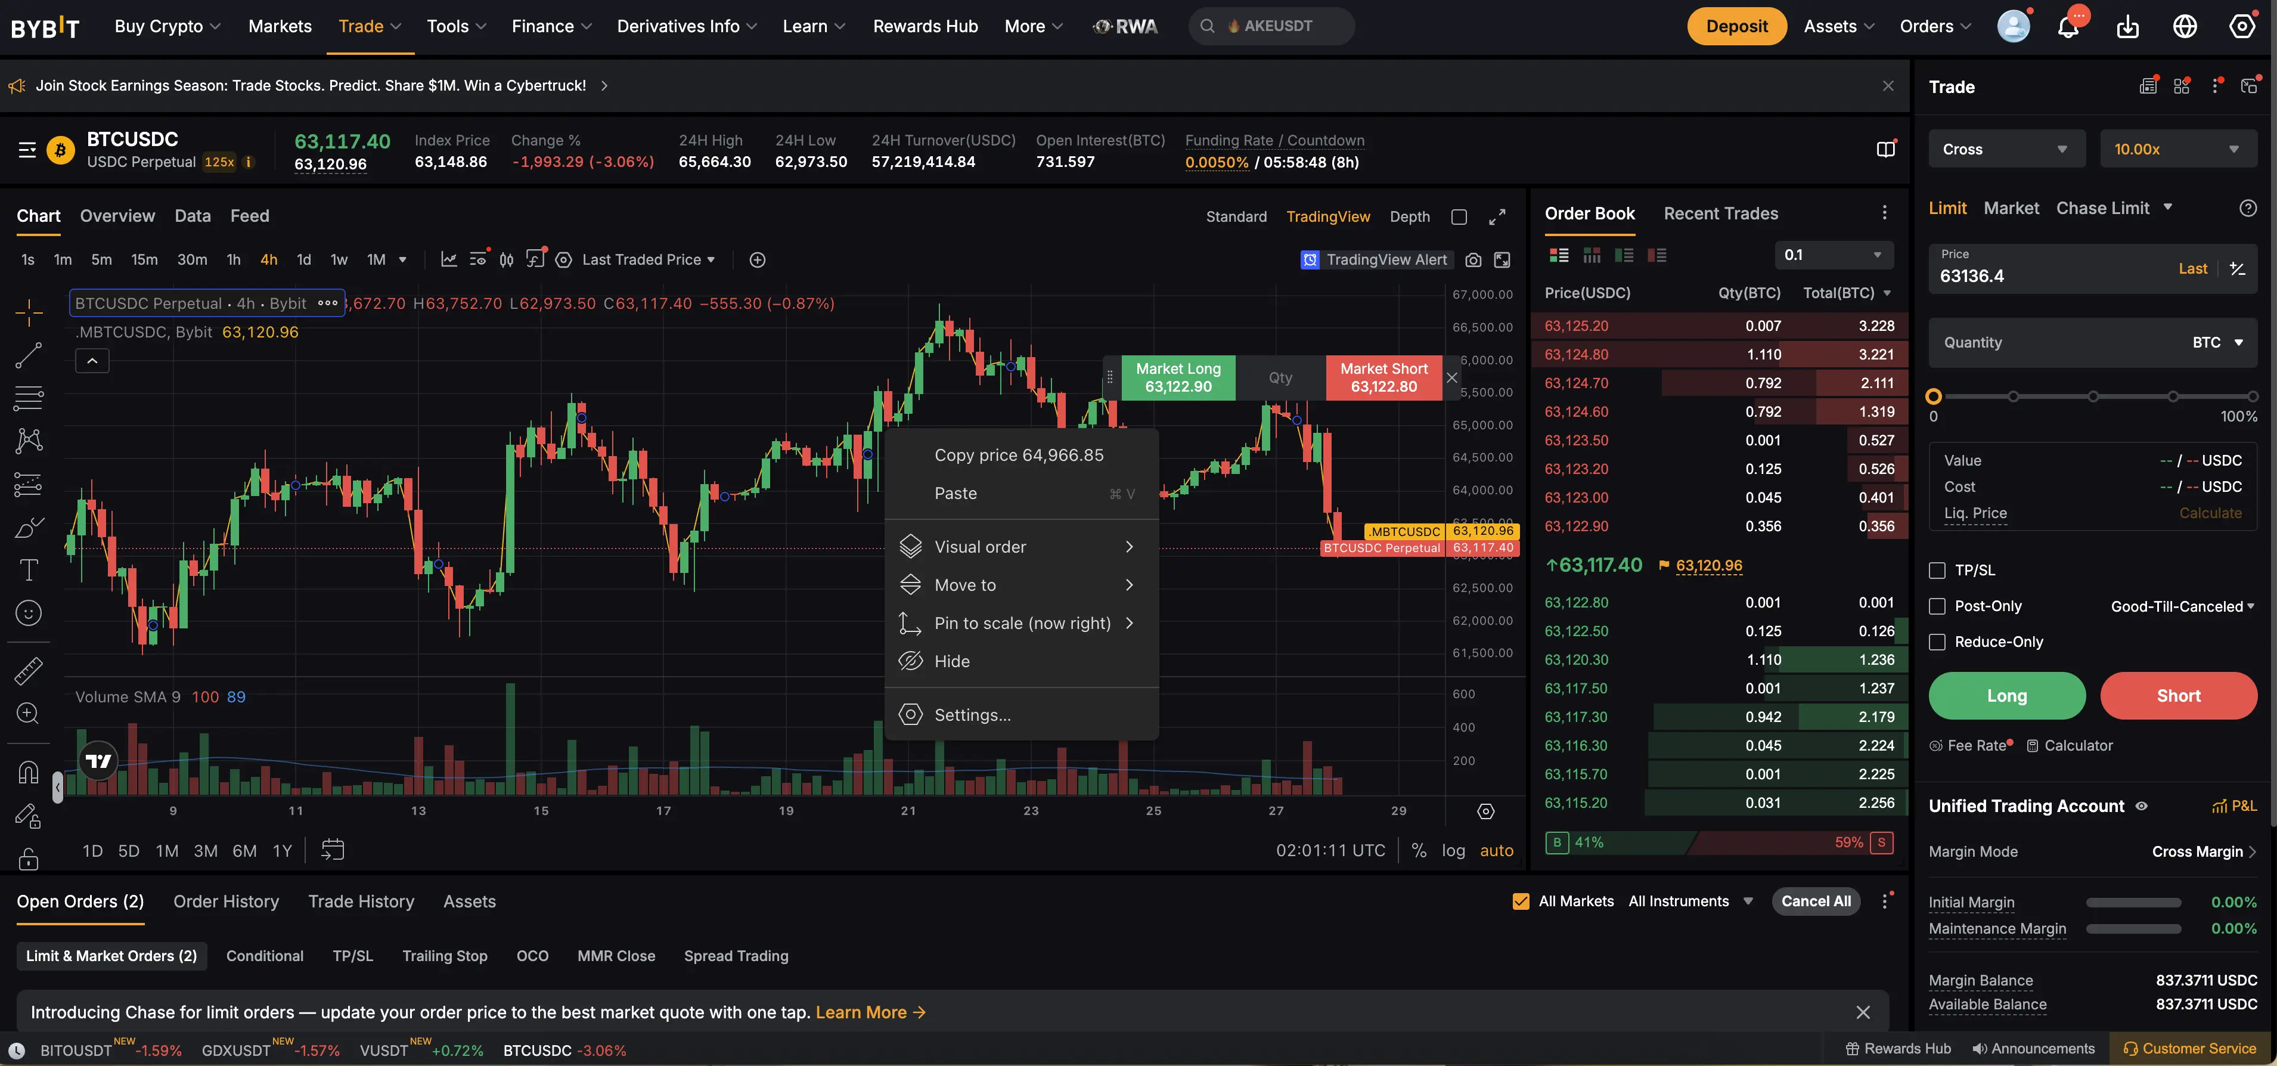This screenshot has height=1066, width=2277.
Task: Open the download app icon
Action: [x=2127, y=26]
